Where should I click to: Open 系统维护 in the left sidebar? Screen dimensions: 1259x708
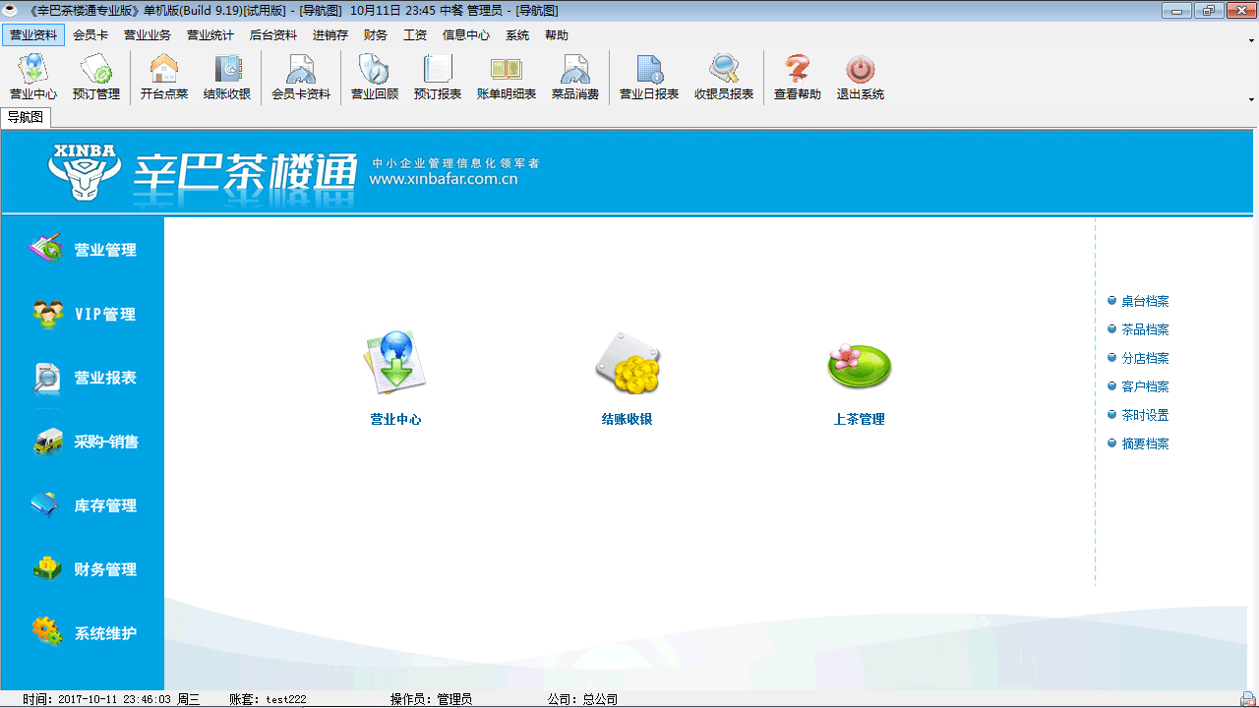click(83, 633)
